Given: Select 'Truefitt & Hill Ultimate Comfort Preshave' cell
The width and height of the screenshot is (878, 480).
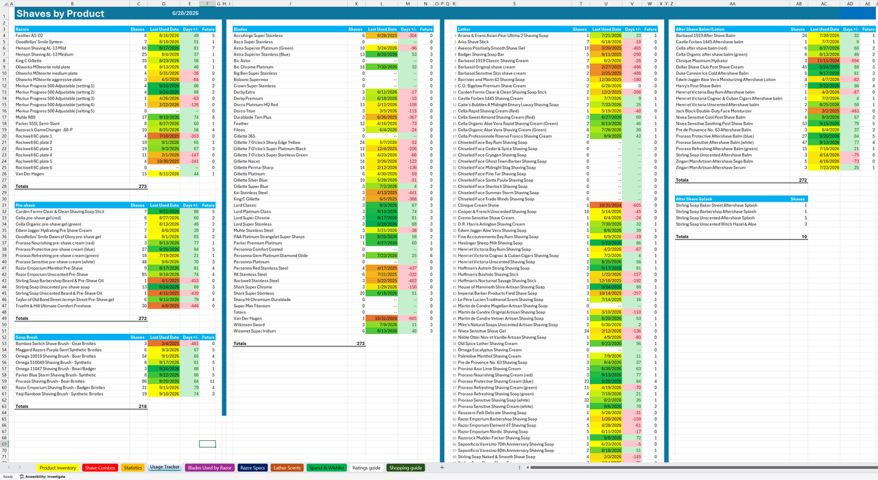Looking at the screenshot, I should click(x=71, y=305).
